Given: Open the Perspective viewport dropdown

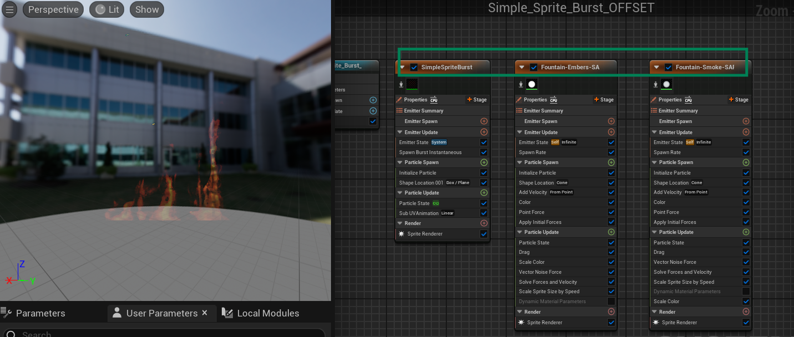Looking at the screenshot, I should coord(53,9).
